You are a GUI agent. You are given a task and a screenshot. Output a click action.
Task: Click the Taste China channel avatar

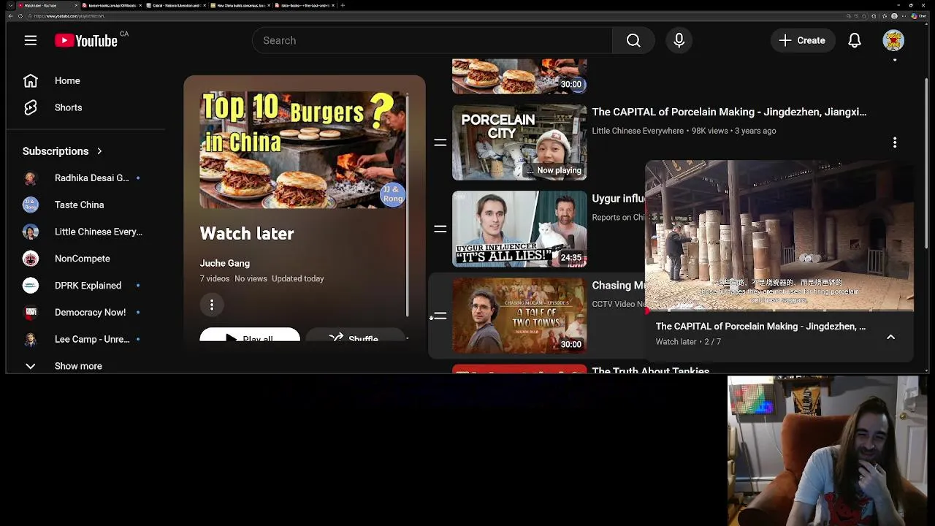coord(31,205)
